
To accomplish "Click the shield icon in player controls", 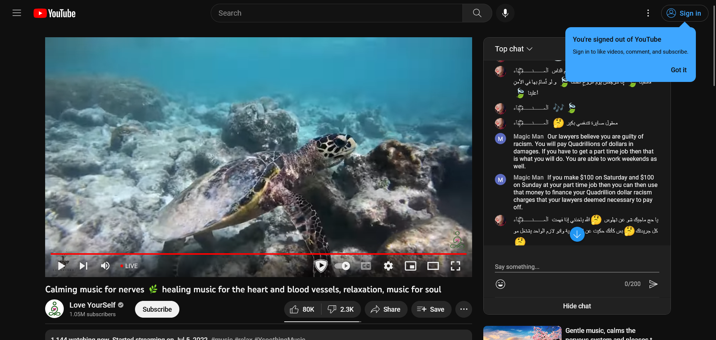I will [x=321, y=266].
